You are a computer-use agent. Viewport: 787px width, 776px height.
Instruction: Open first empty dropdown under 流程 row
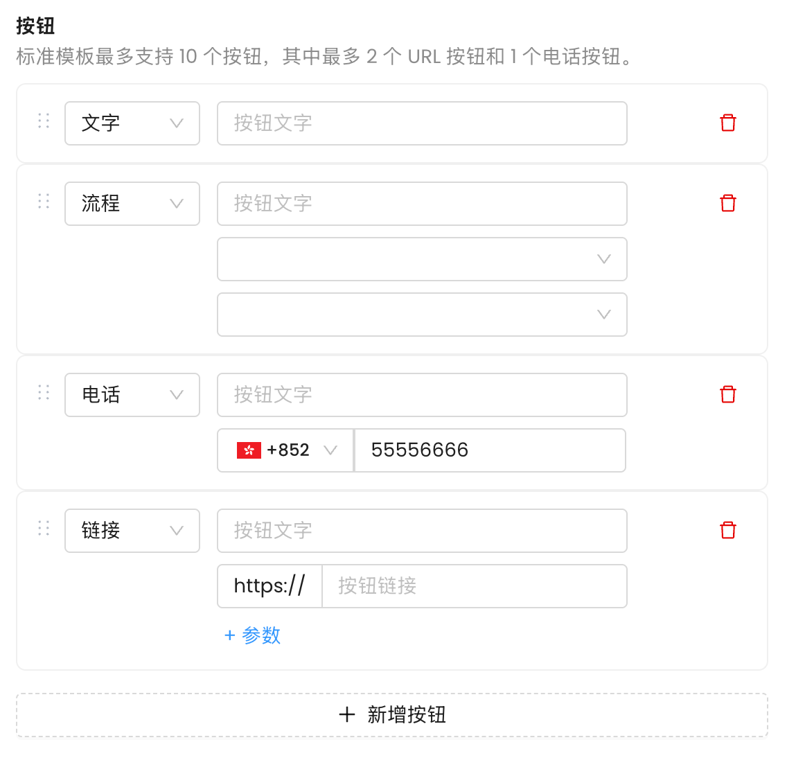422,259
